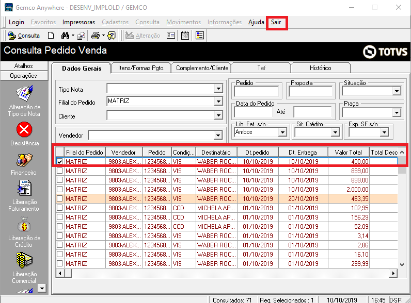Screen dimensions: 411x303
Task: Open the Financeiro operation
Action: [x=24, y=164]
